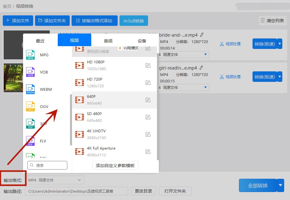Open the 输出格式 MP4 同原文件 dropdown

click(55, 180)
